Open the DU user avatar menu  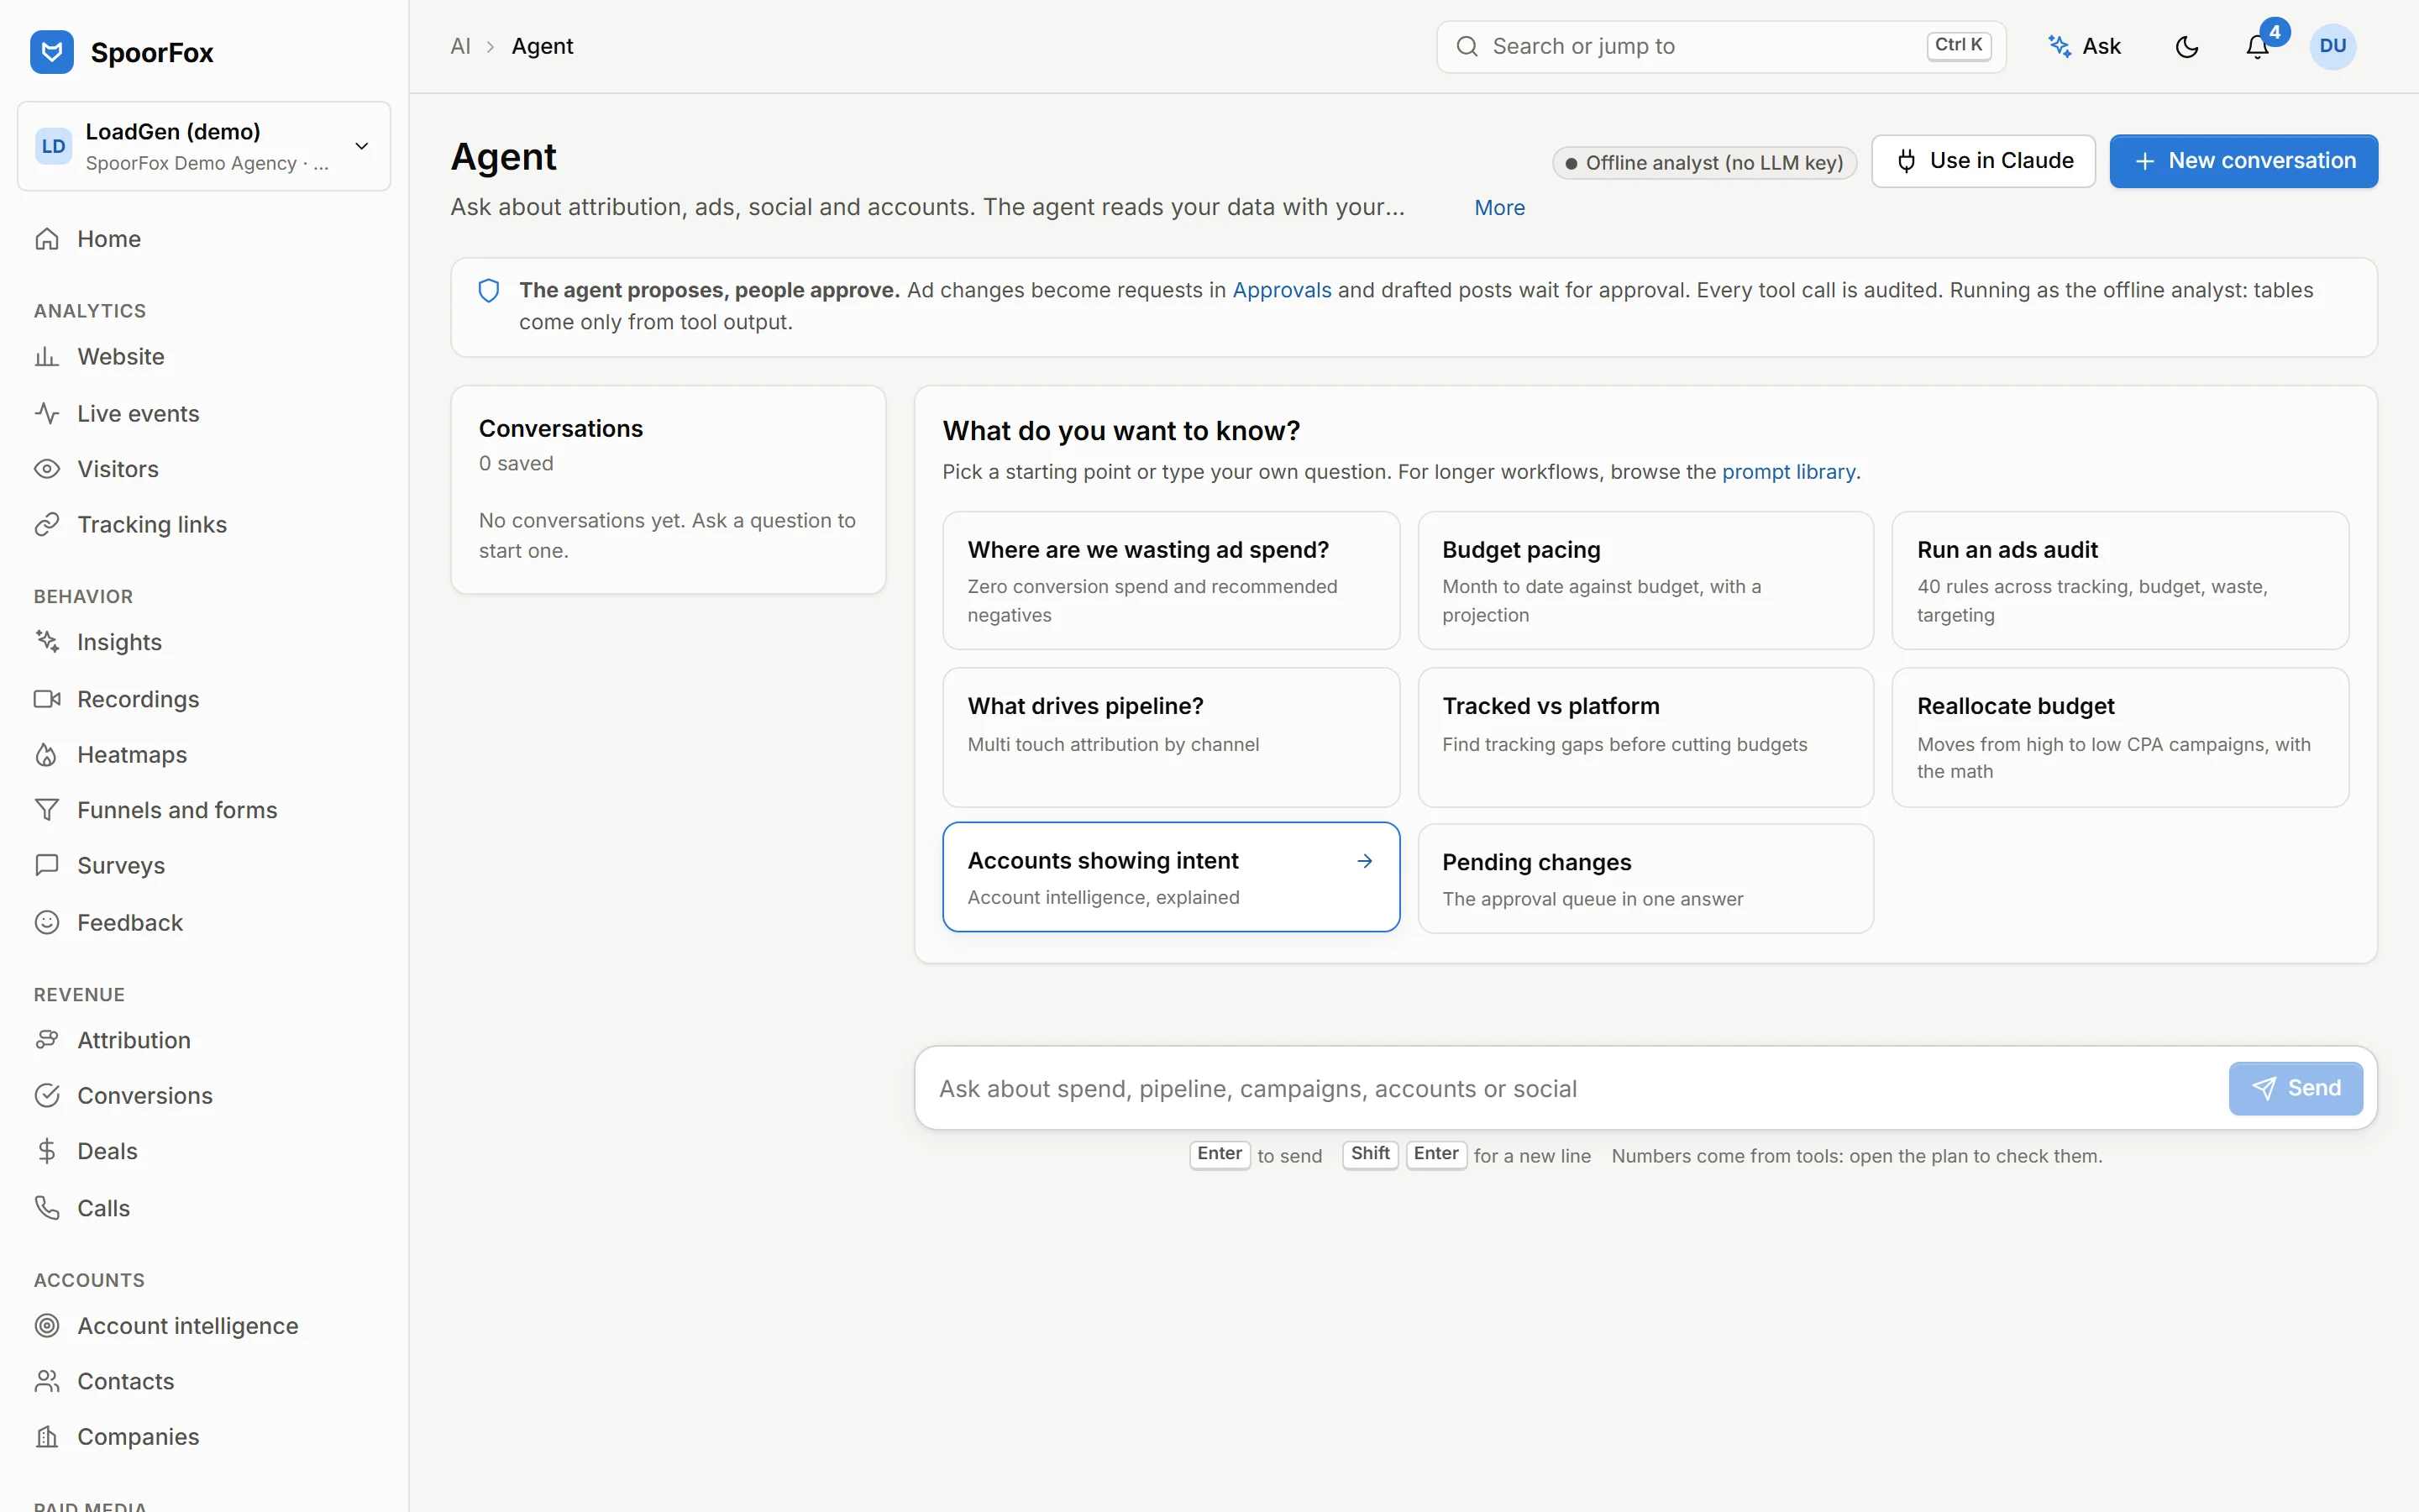tap(2332, 47)
